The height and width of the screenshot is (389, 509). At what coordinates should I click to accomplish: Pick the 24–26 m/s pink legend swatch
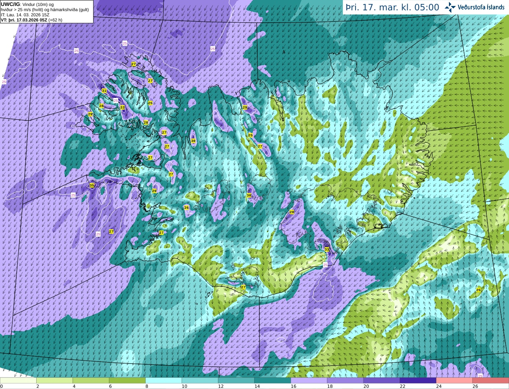[x=455, y=381]
